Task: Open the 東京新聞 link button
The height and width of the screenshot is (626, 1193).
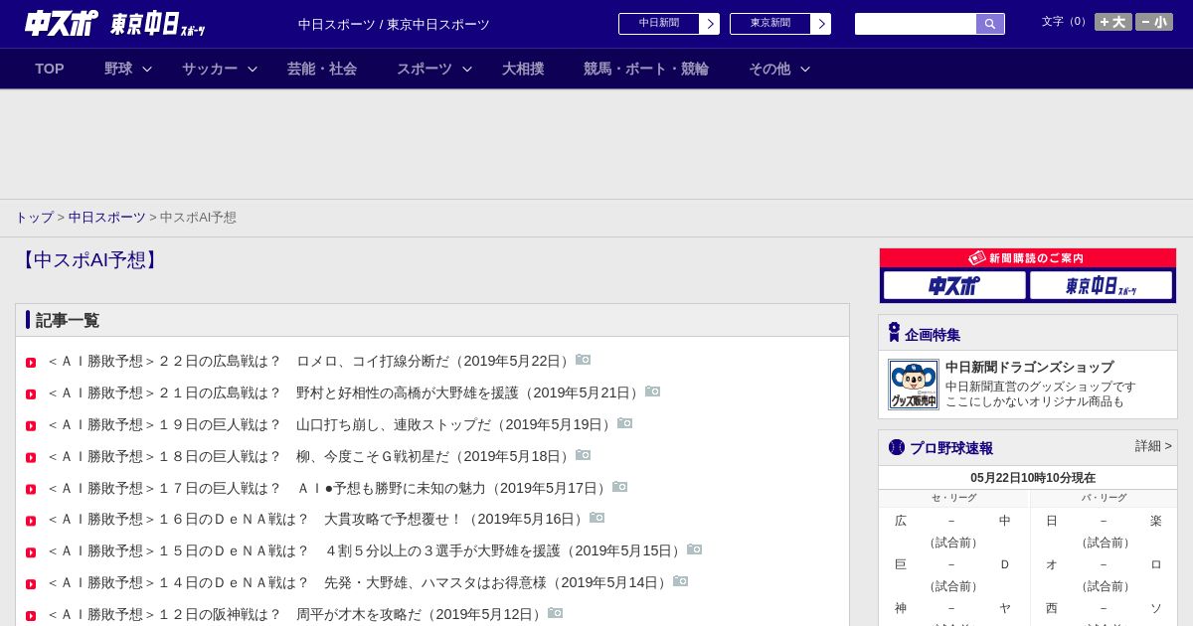Action: click(780, 24)
